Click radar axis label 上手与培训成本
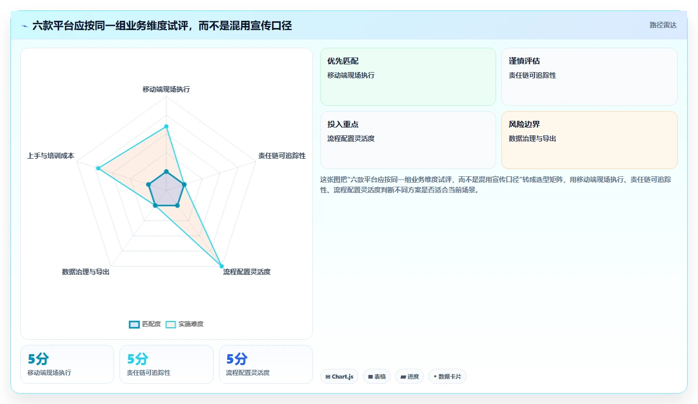698x404 pixels. pos(51,156)
